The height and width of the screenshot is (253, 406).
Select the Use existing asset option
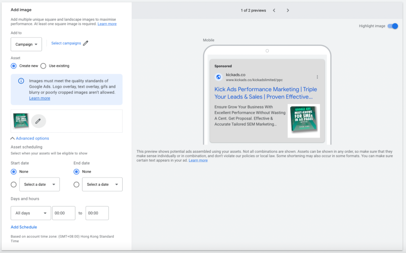pos(43,66)
